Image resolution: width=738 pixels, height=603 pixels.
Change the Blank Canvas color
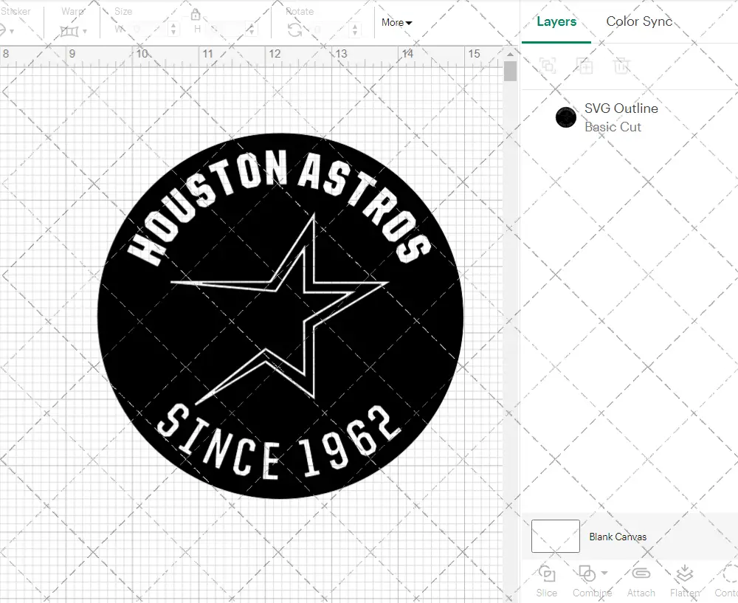[x=554, y=537]
